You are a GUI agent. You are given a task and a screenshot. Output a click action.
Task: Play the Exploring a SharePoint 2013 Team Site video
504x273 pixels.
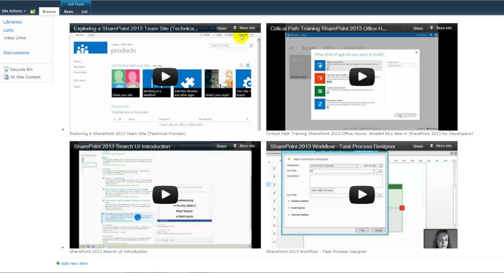[165, 77]
